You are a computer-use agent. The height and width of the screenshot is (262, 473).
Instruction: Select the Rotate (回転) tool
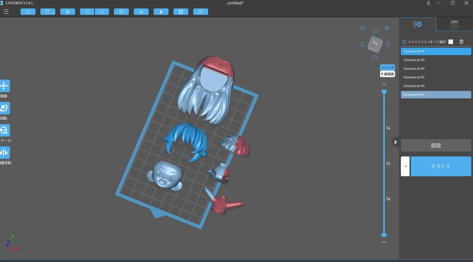[x=4, y=108]
